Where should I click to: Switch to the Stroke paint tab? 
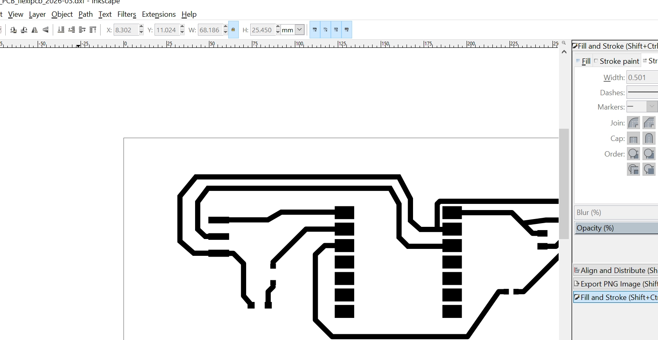point(617,61)
